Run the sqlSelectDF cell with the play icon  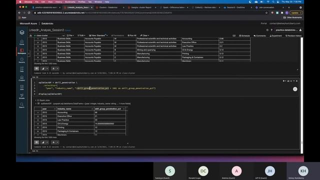pyautogui.click(x=284, y=81)
